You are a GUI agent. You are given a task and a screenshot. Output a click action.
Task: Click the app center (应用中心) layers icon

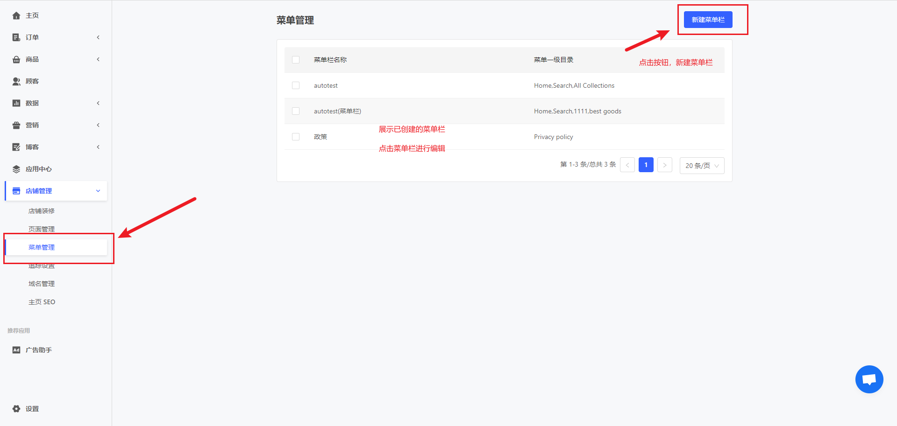click(16, 169)
